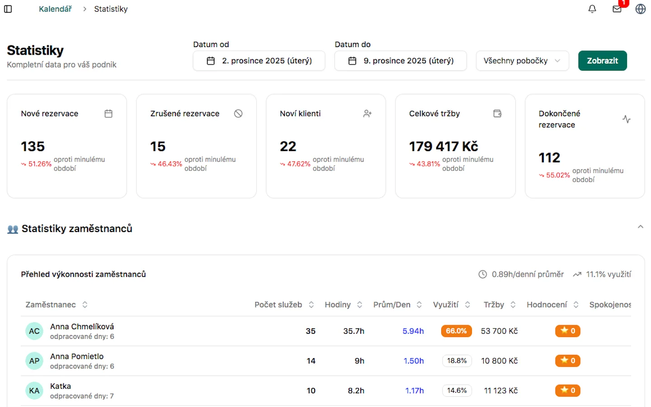This screenshot has width=651, height=407.
Task: Open 5.94h average link for Anna Chmelíková
Action: (413, 331)
